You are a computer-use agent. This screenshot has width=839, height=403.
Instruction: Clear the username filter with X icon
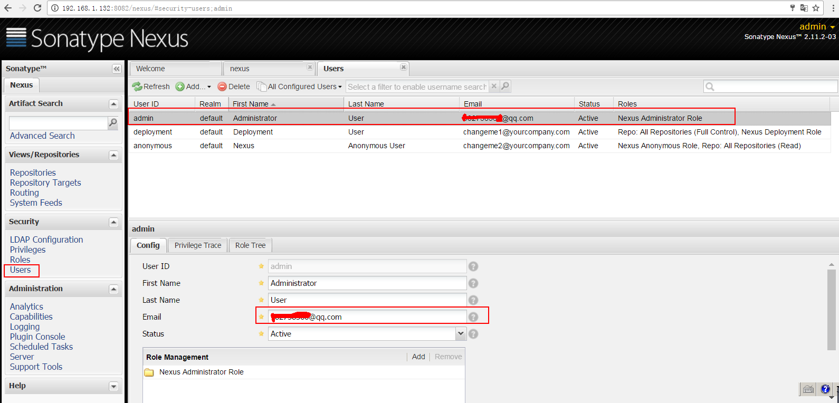[494, 86]
